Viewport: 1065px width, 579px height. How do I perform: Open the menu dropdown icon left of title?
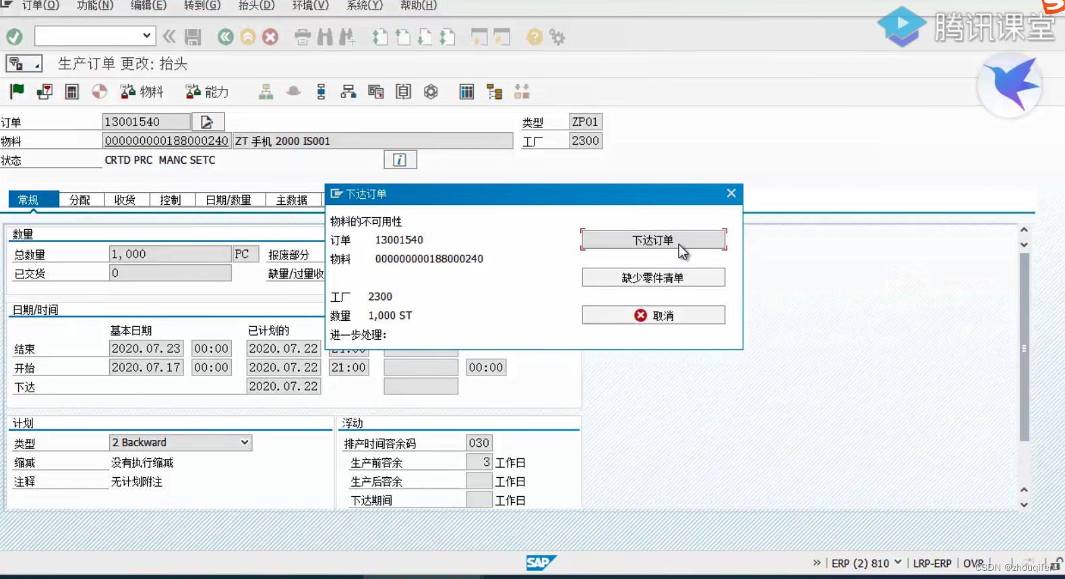pyautogui.click(x=24, y=63)
